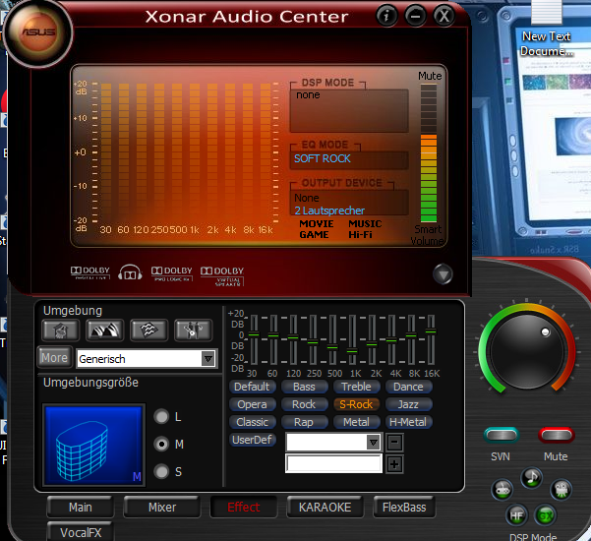The image size is (591, 541).
Task: Collapse panel with round down-arrow button
Action: (443, 274)
